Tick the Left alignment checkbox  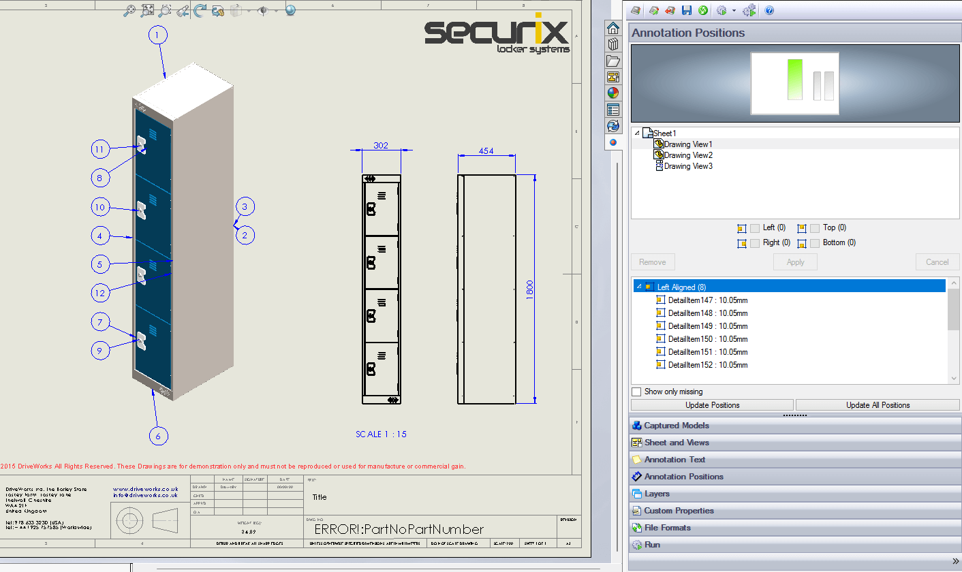[755, 228]
